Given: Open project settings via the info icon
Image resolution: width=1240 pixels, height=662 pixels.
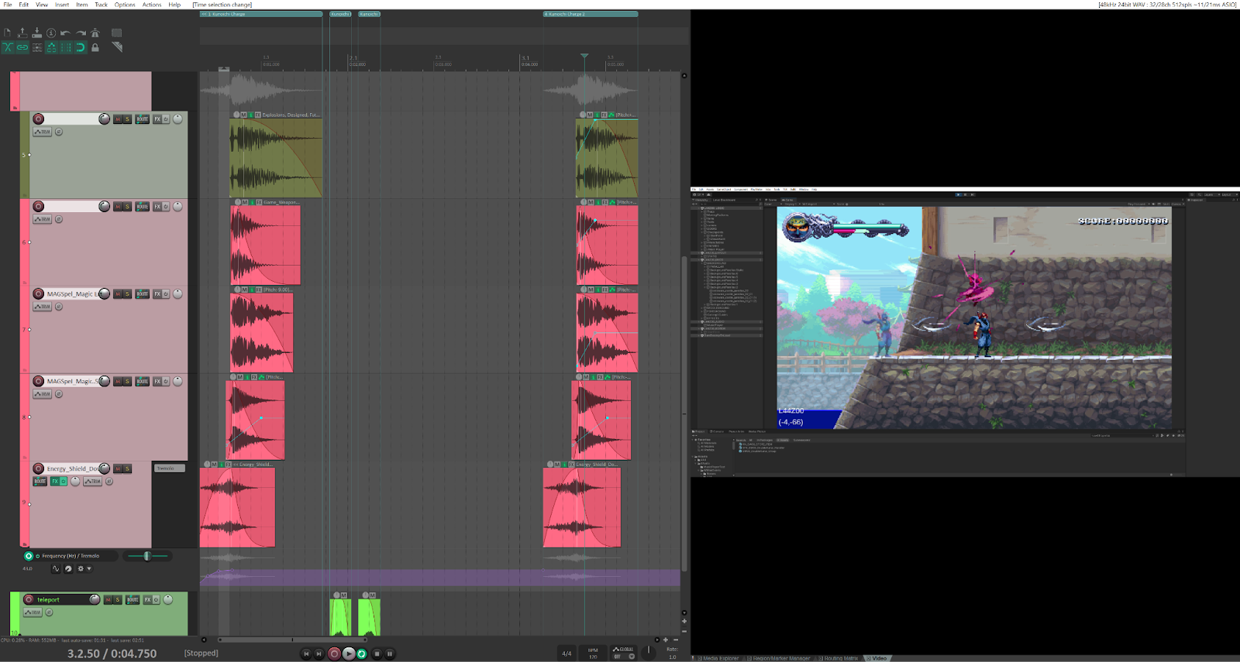Looking at the screenshot, I should (51, 33).
